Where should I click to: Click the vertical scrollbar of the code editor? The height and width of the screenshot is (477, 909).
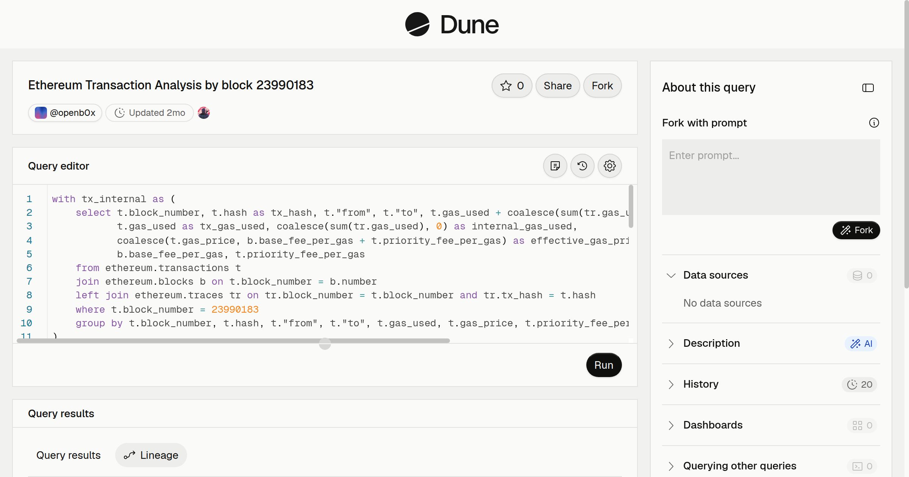[x=631, y=206]
